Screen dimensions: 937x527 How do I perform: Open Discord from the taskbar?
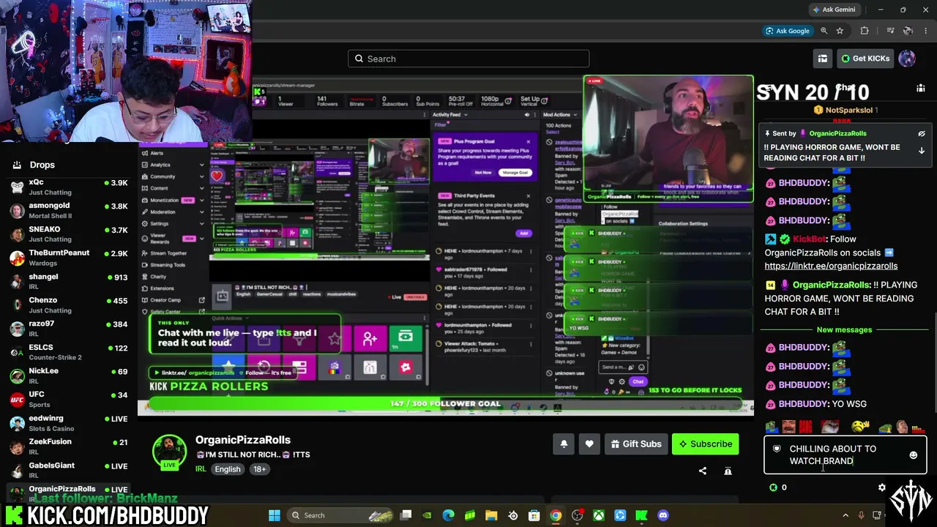pyautogui.click(x=663, y=515)
